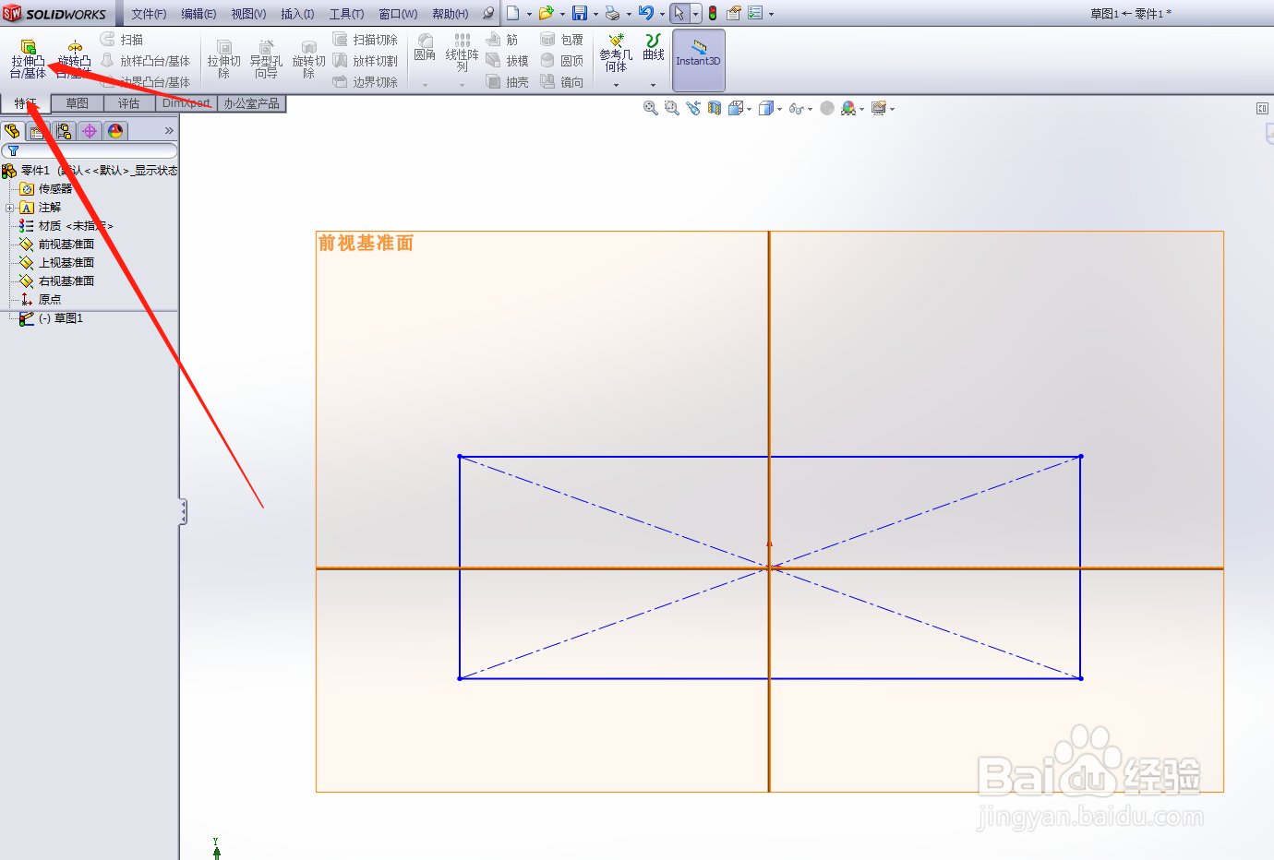1274x860 pixels.
Task: Activate the Select cursor tool
Action: pos(679,13)
